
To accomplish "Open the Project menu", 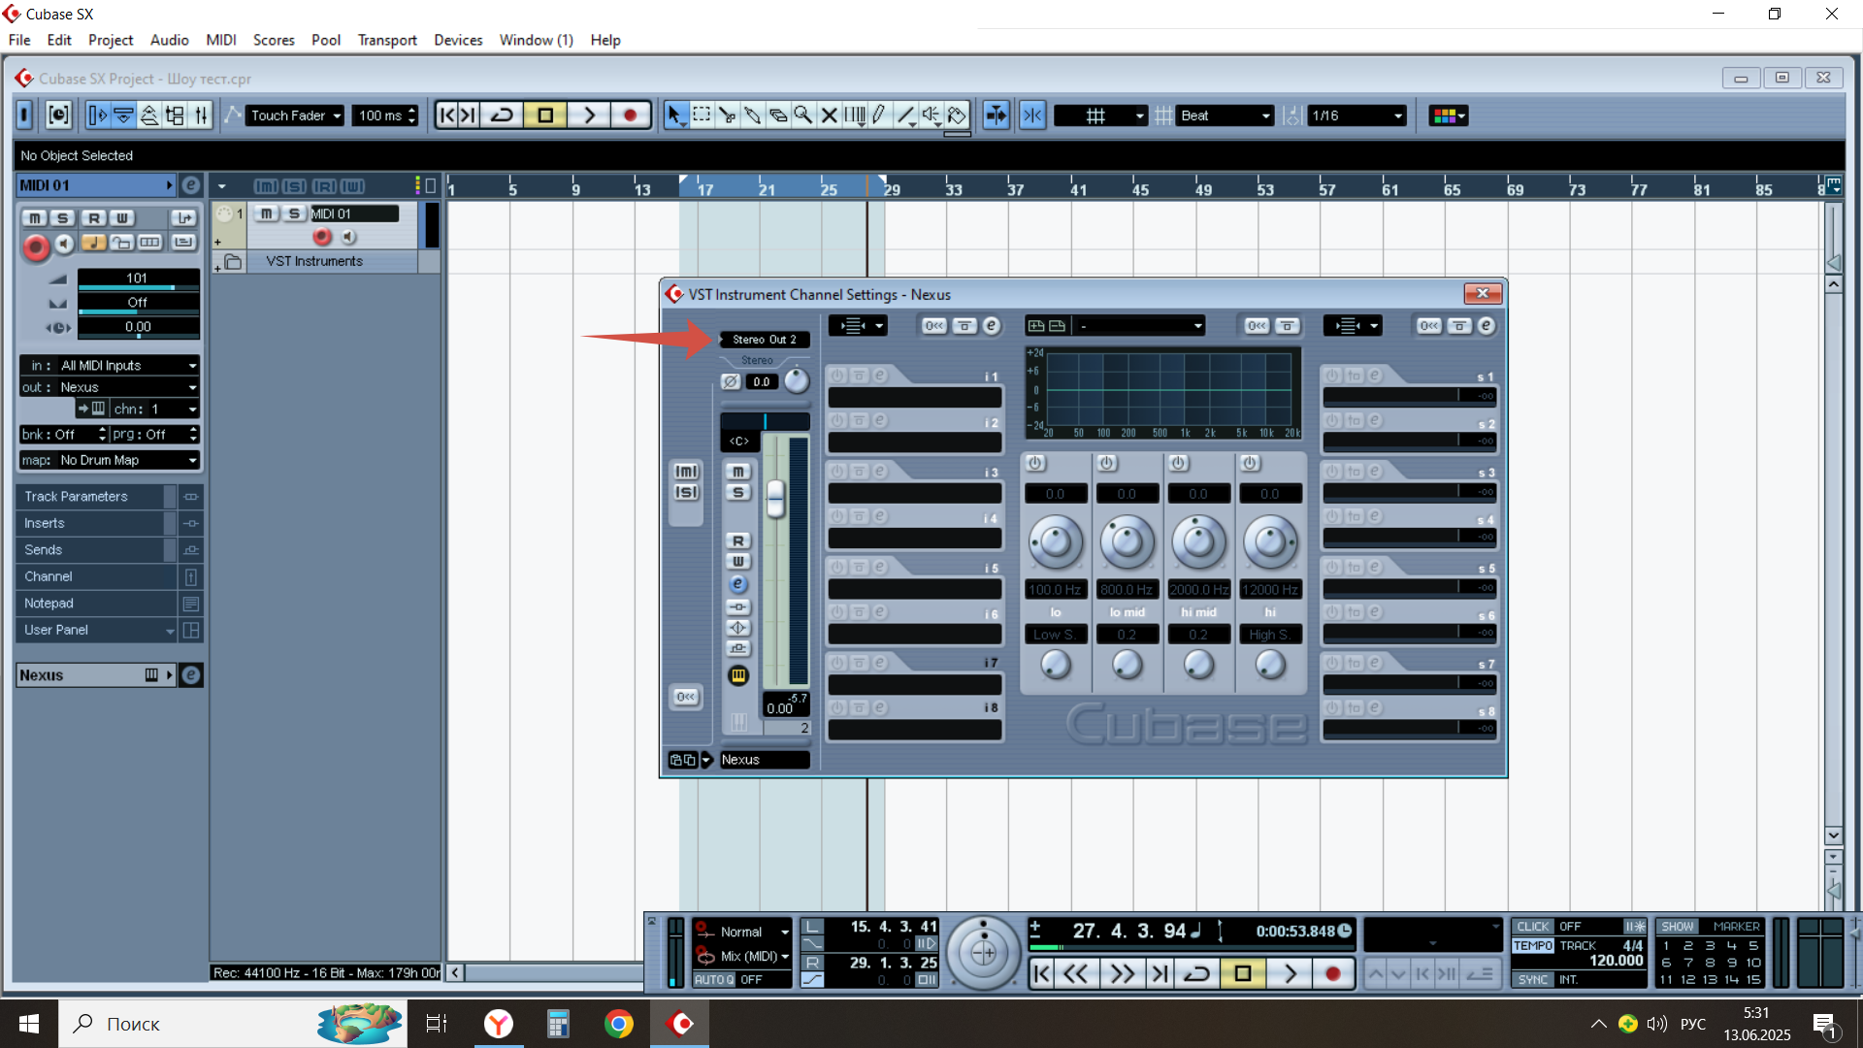I will pos(111,40).
